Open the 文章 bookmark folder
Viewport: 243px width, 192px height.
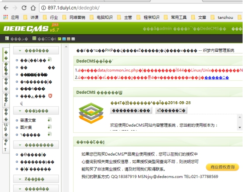(x=199, y=17)
